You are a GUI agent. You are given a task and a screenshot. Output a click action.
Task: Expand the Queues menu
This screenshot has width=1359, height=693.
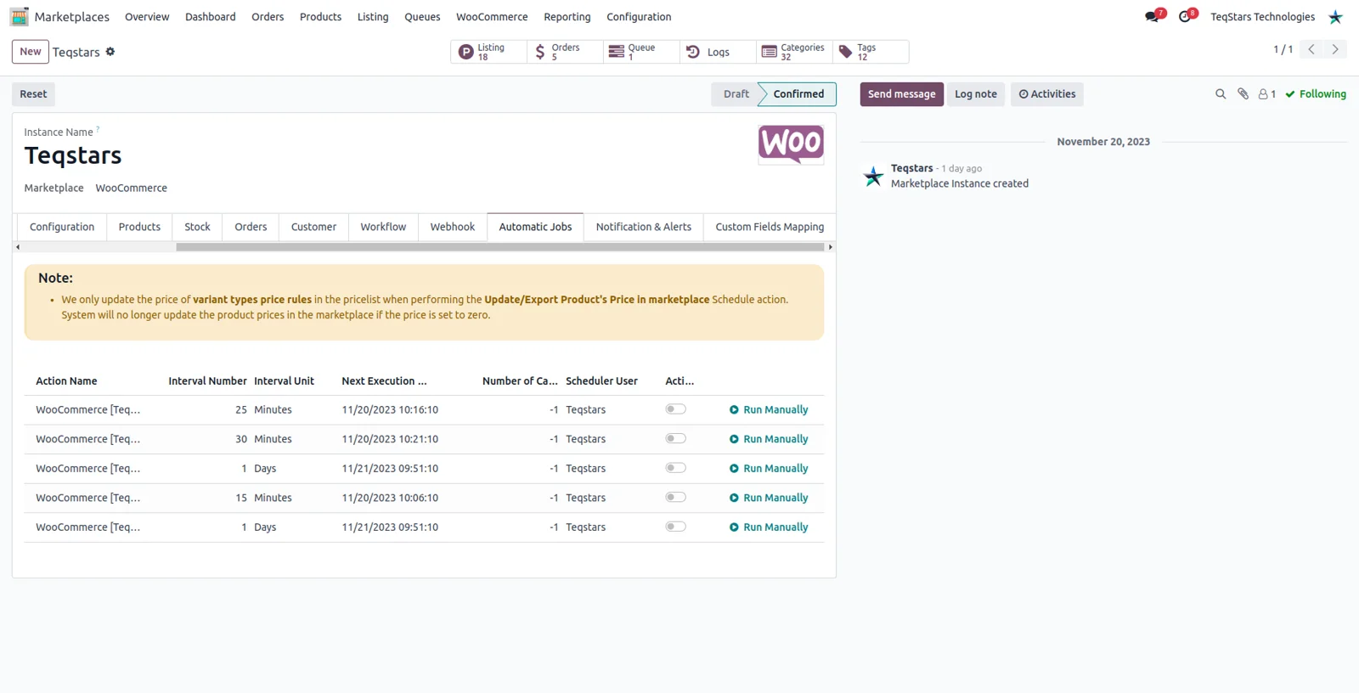pos(422,17)
